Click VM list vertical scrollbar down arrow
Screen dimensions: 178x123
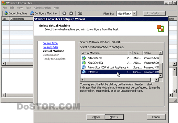click(x=161, y=76)
